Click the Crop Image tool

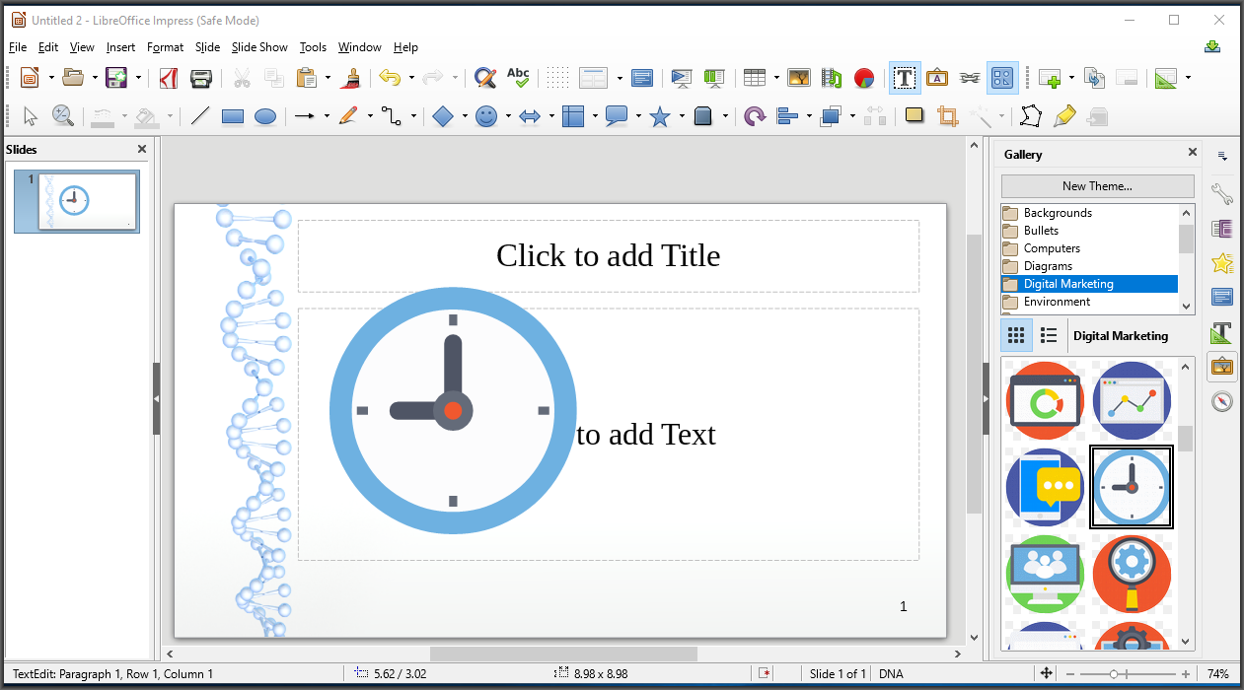(948, 116)
